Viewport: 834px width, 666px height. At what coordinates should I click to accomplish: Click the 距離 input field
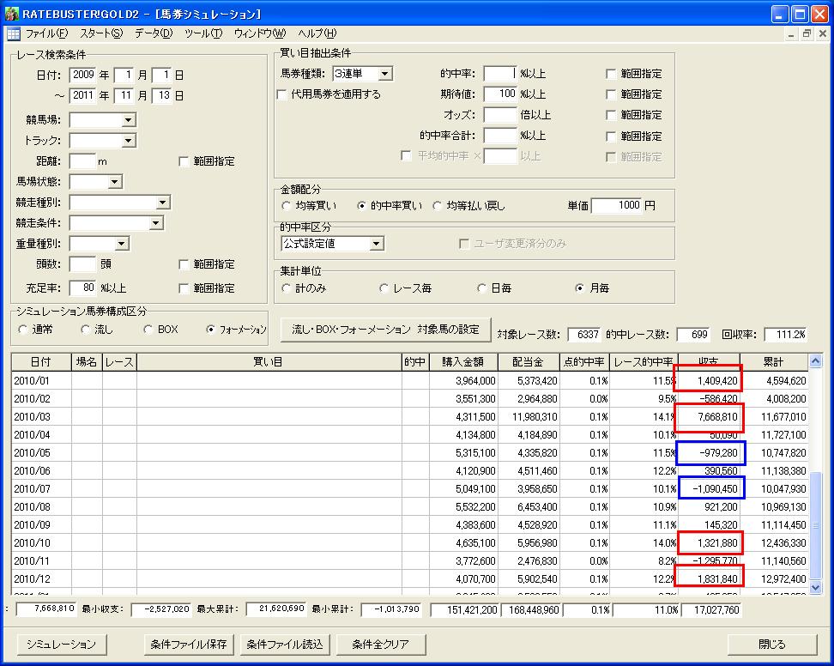[x=82, y=161]
